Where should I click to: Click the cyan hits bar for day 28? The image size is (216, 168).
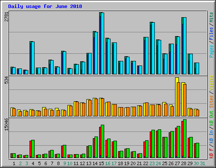click(185, 46)
